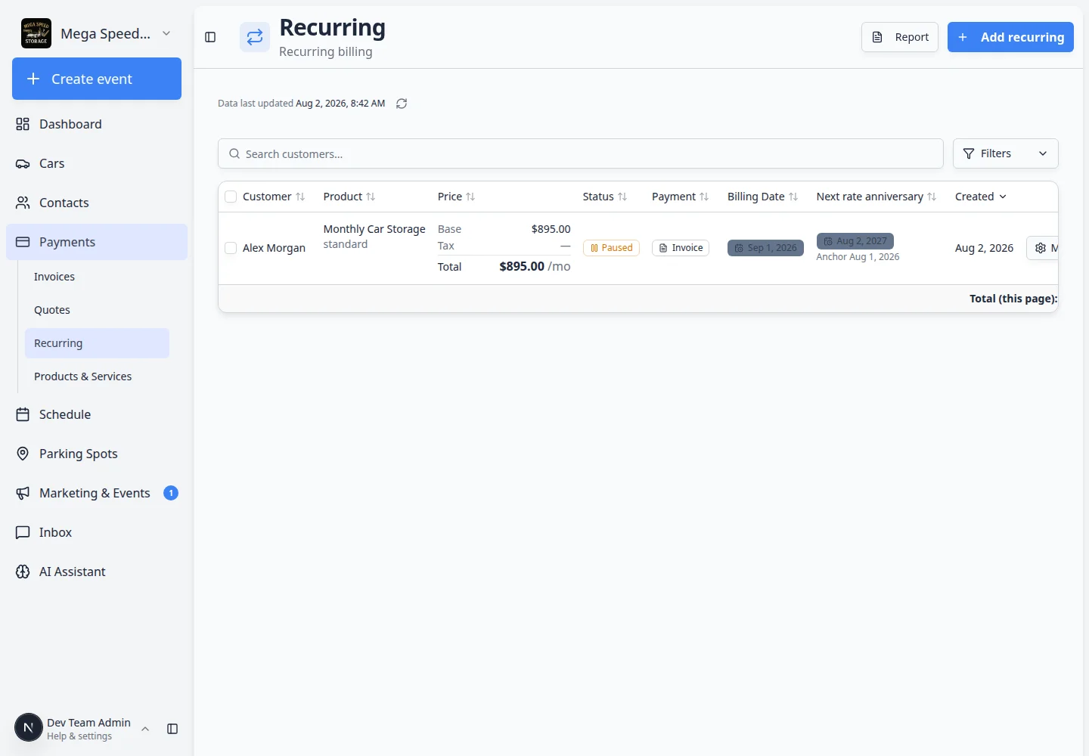Click the Create event button
Image resolution: width=1089 pixels, height=756 pixels.
pyautogui.click(x=97, y=79)
